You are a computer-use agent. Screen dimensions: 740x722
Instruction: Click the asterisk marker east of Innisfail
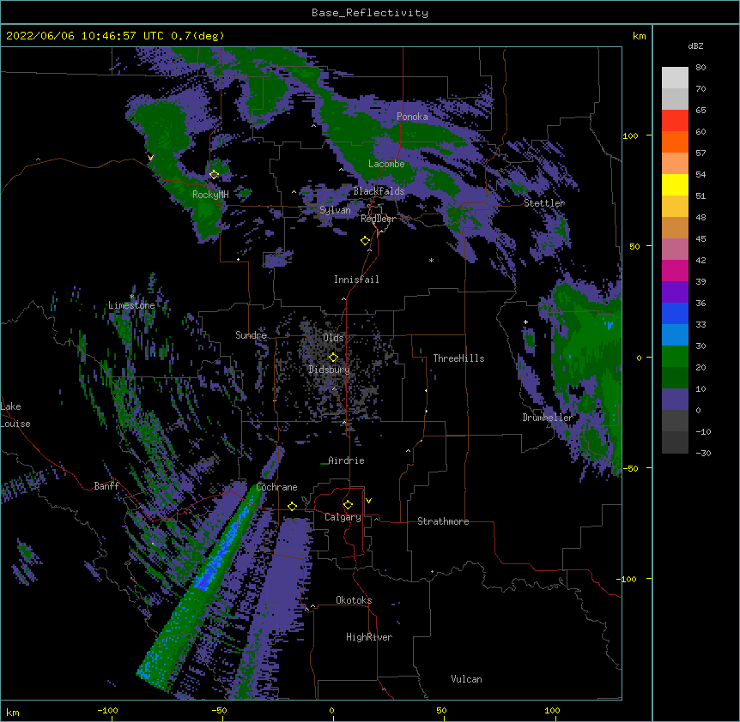tap(431, 260)
